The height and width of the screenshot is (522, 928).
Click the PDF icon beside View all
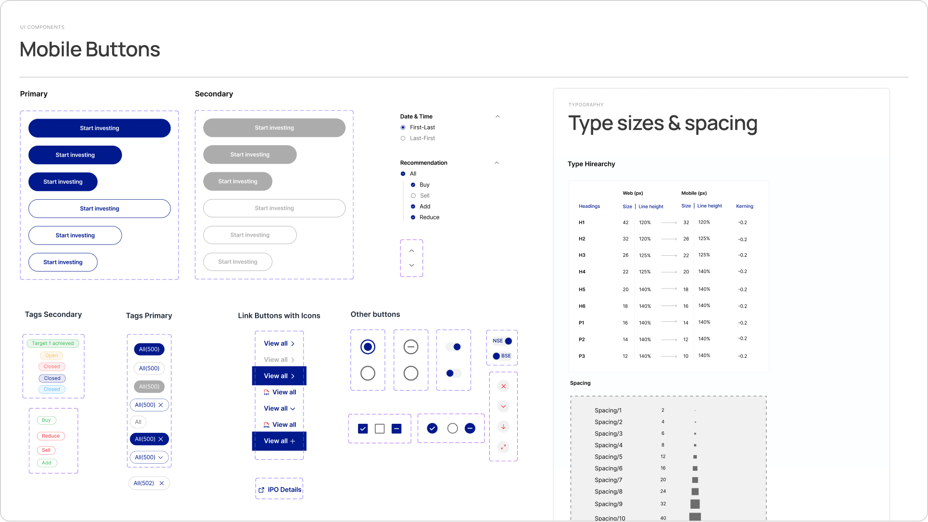click(266, 392)
